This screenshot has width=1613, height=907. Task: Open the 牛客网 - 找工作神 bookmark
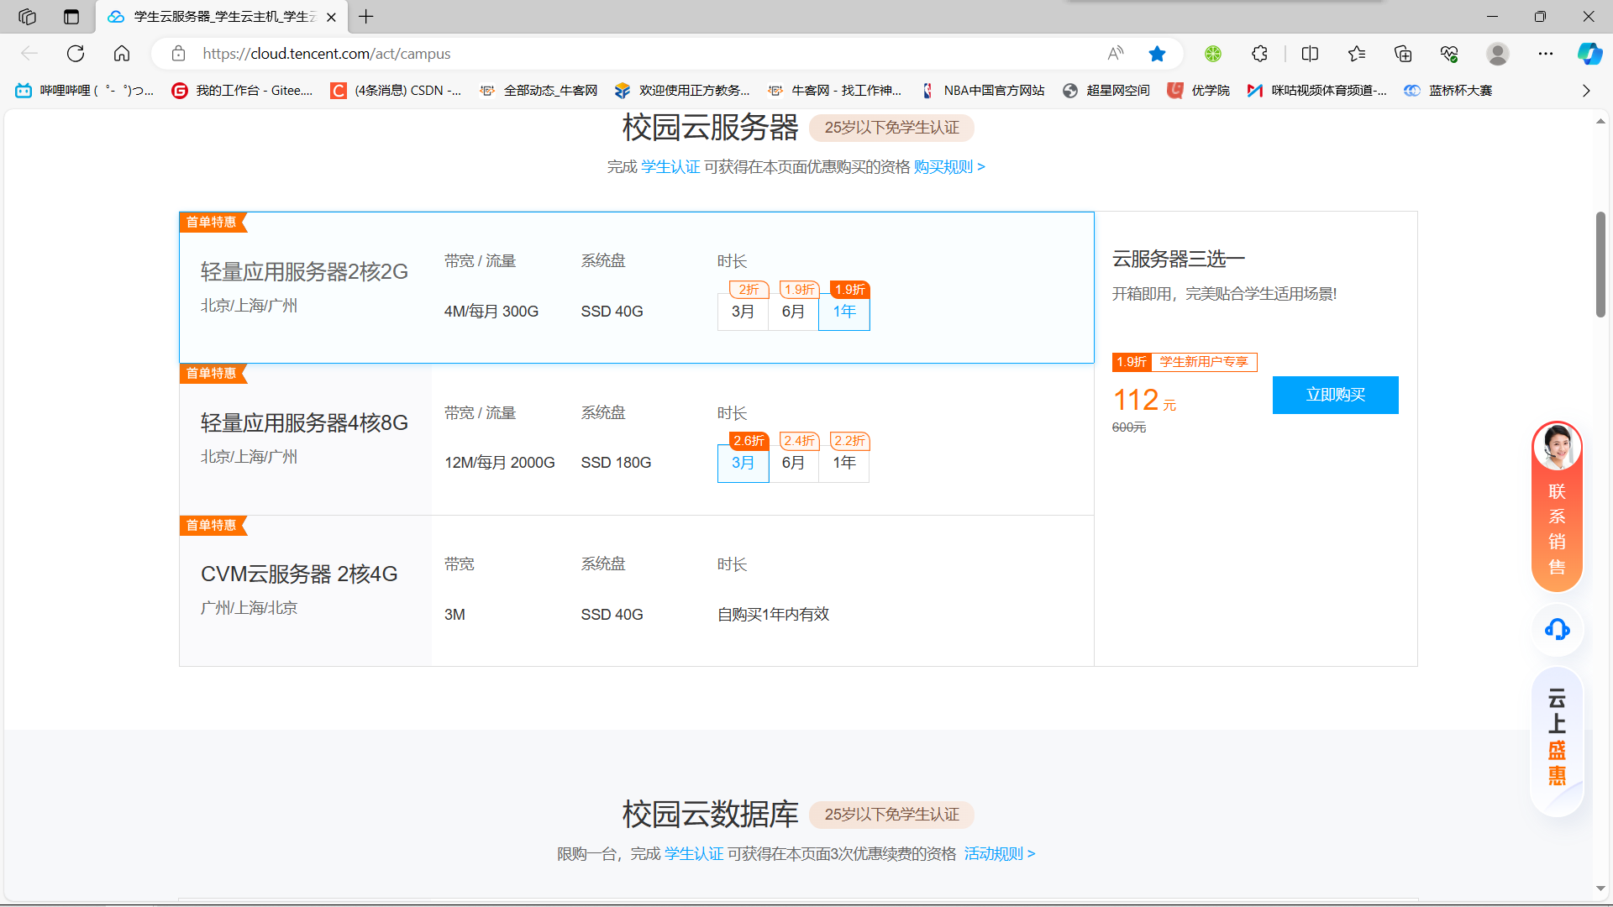point(834,91)
